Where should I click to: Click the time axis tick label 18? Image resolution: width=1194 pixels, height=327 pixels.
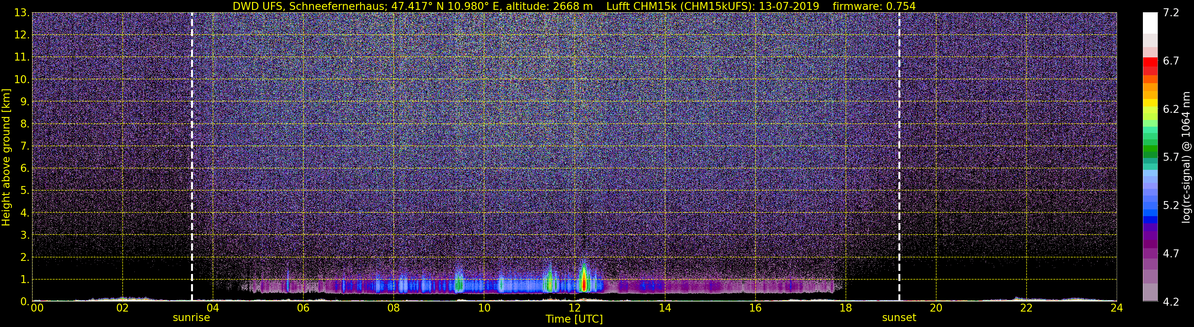(x=845, y=308)
